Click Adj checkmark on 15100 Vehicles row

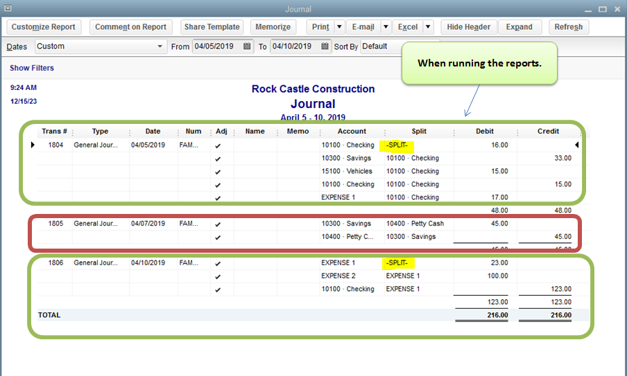click(x=218, y=172)
